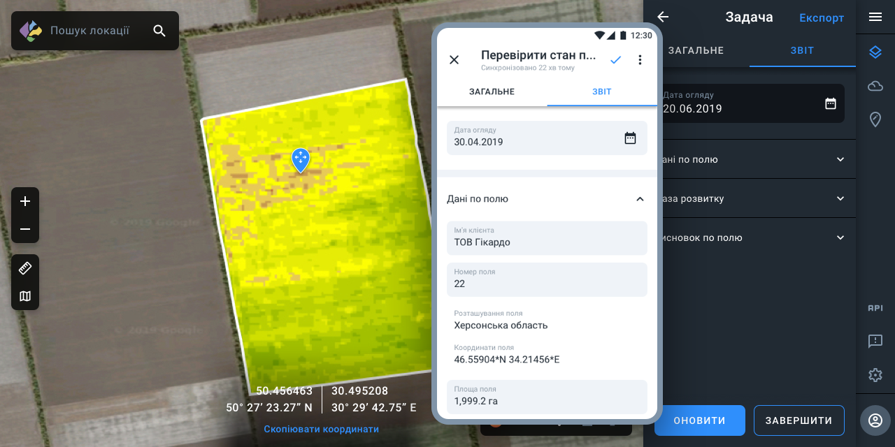The height and width of the screenshot is (447, 895).
Task: Click mobile date field 30.04.2019
Action: coord(547,138)
